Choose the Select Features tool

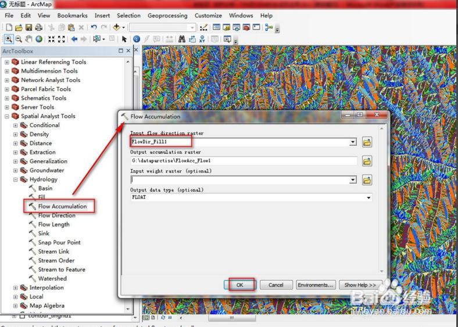[x=96, y=39]
